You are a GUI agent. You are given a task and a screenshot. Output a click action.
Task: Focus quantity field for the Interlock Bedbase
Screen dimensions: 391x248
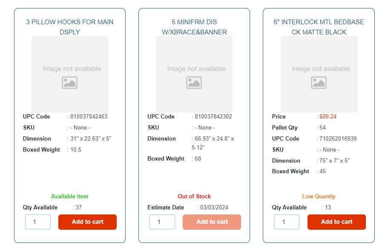pos(287,222)
